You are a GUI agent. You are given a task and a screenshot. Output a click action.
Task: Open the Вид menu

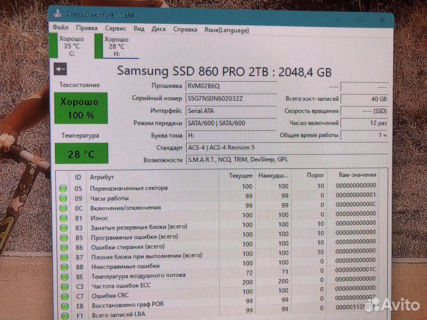pos(139,28)
